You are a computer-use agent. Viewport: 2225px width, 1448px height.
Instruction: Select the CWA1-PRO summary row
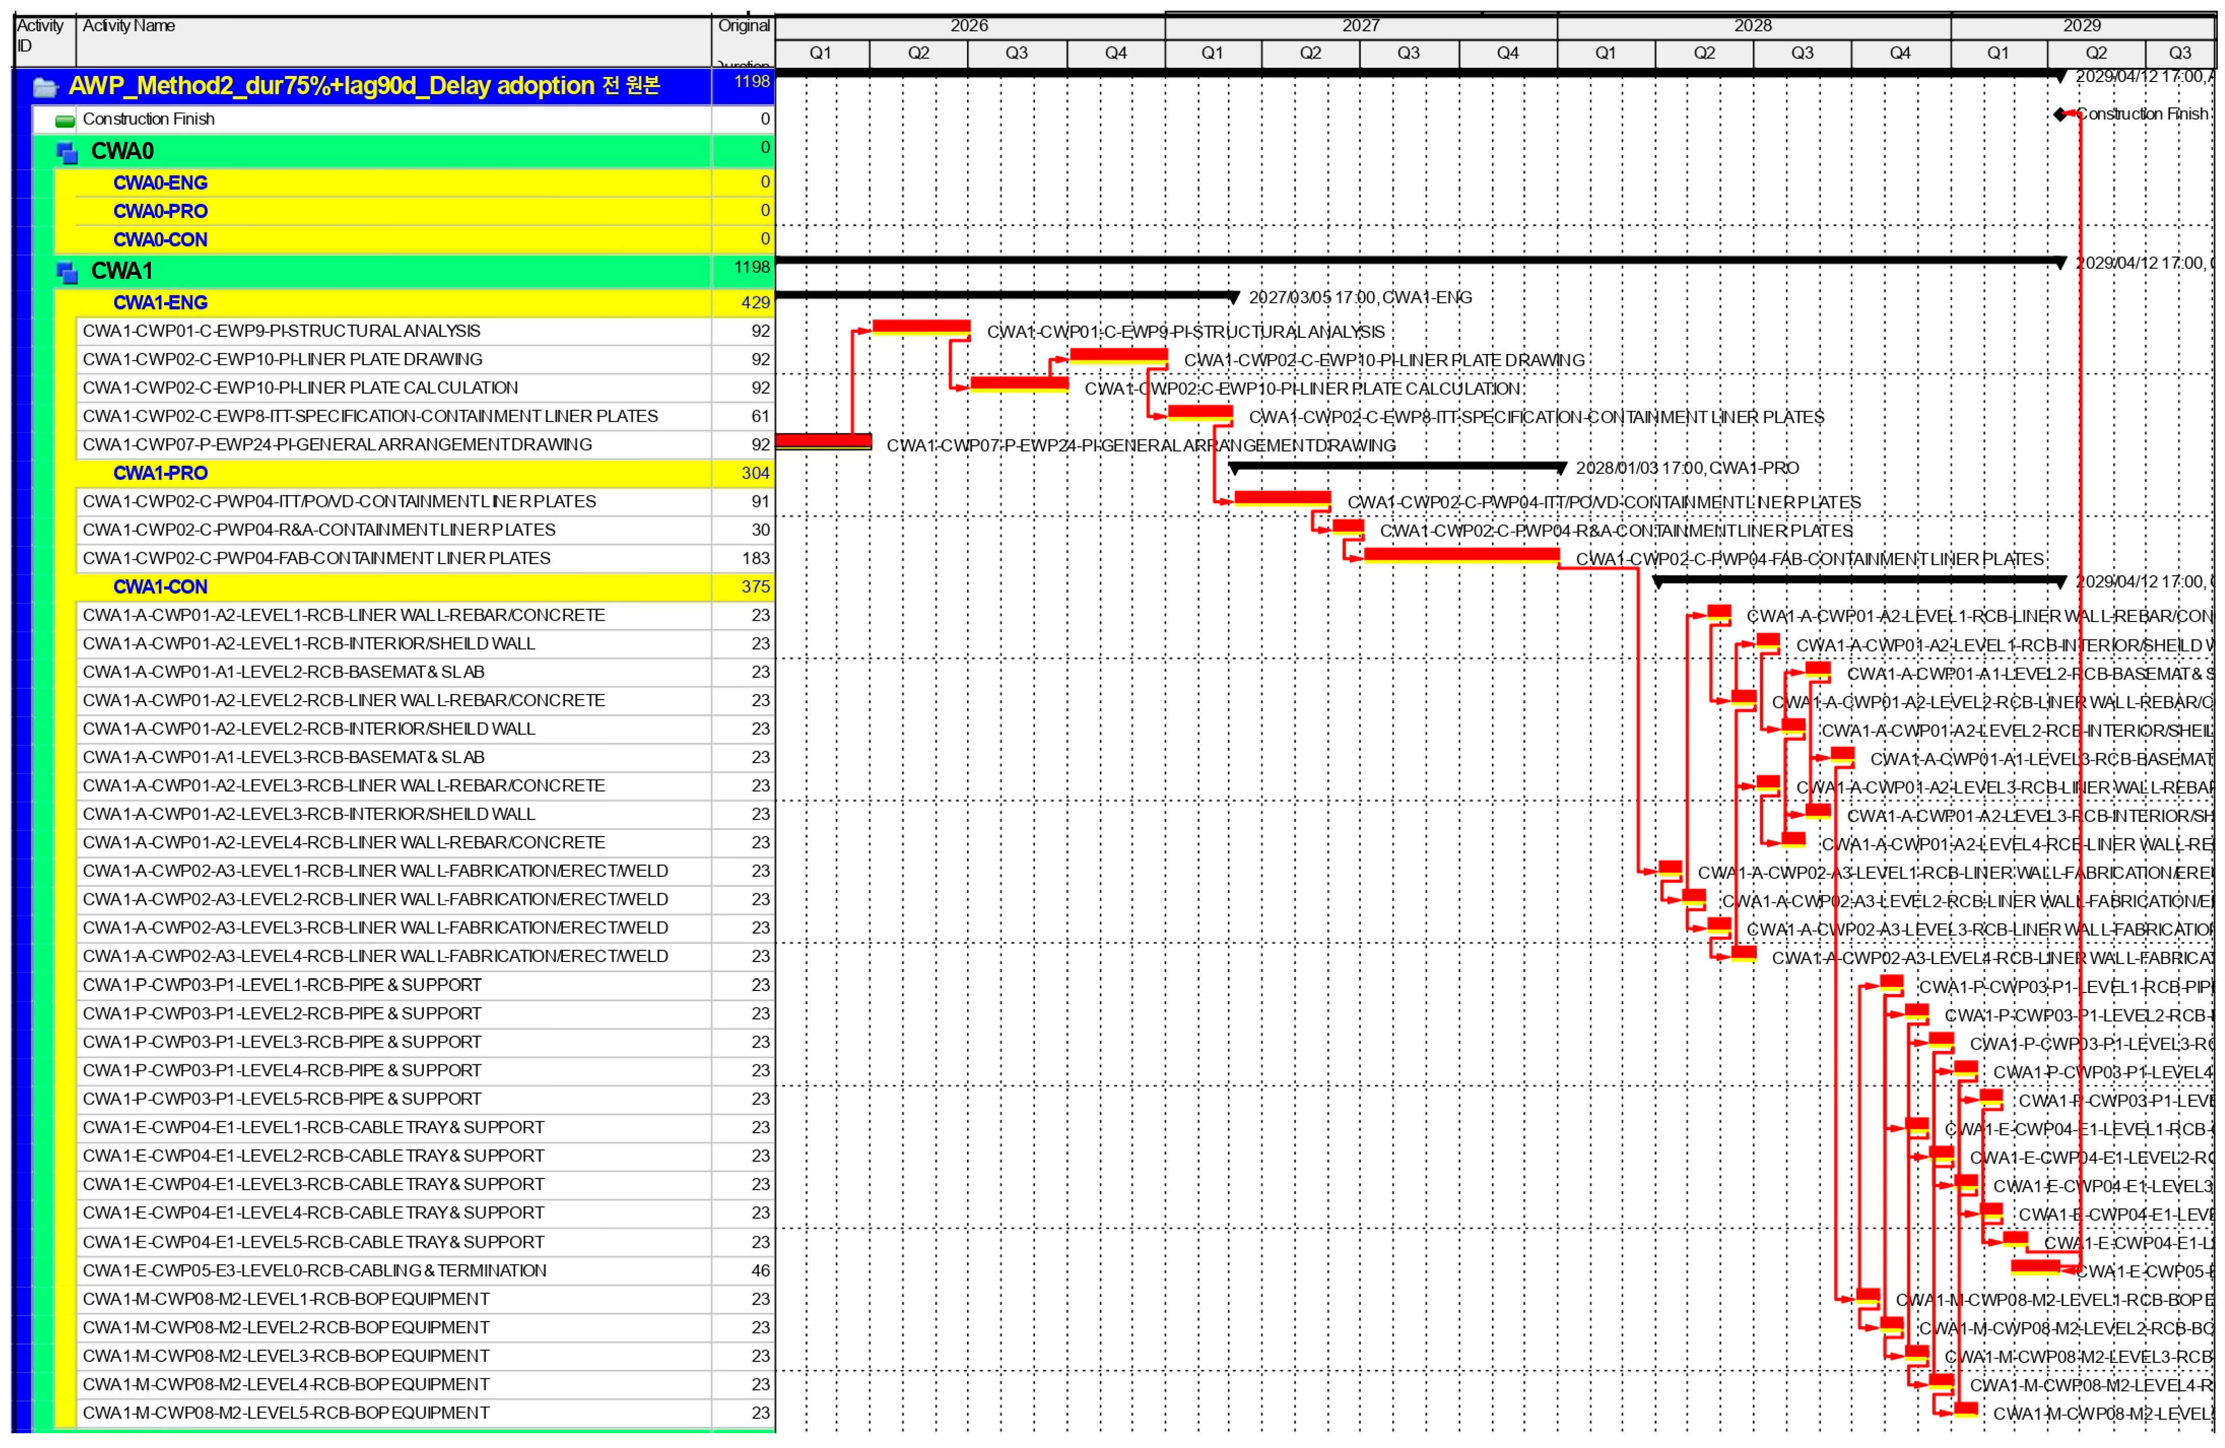[161, 473]
